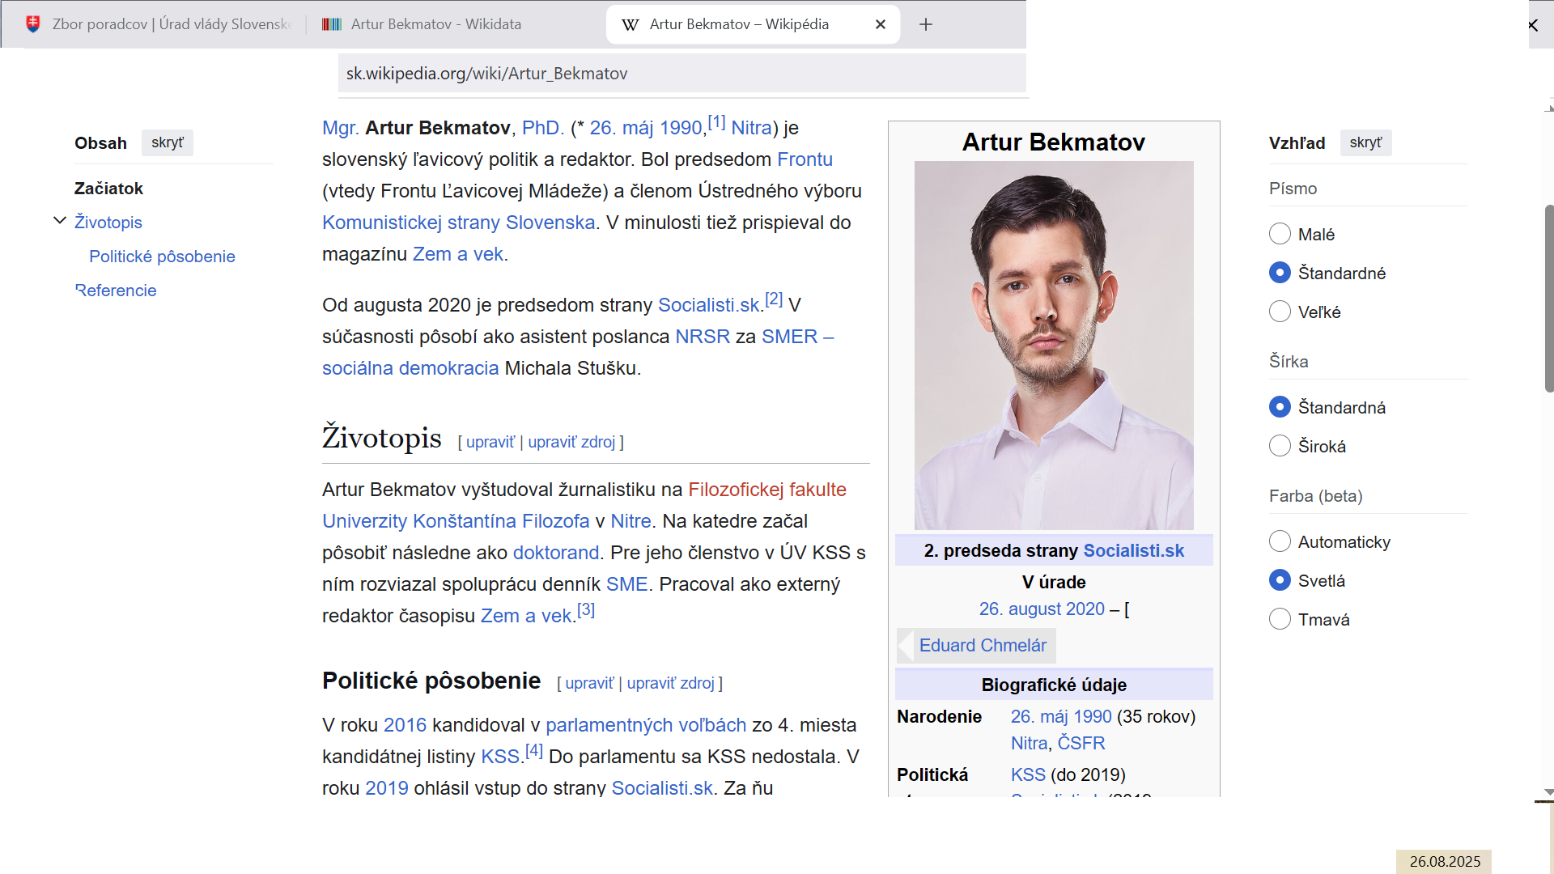This screenshot has width=1554, height=874.
Task: Click the Wikipedia W favicon in active tab
Action: click(x=631, y=25)
